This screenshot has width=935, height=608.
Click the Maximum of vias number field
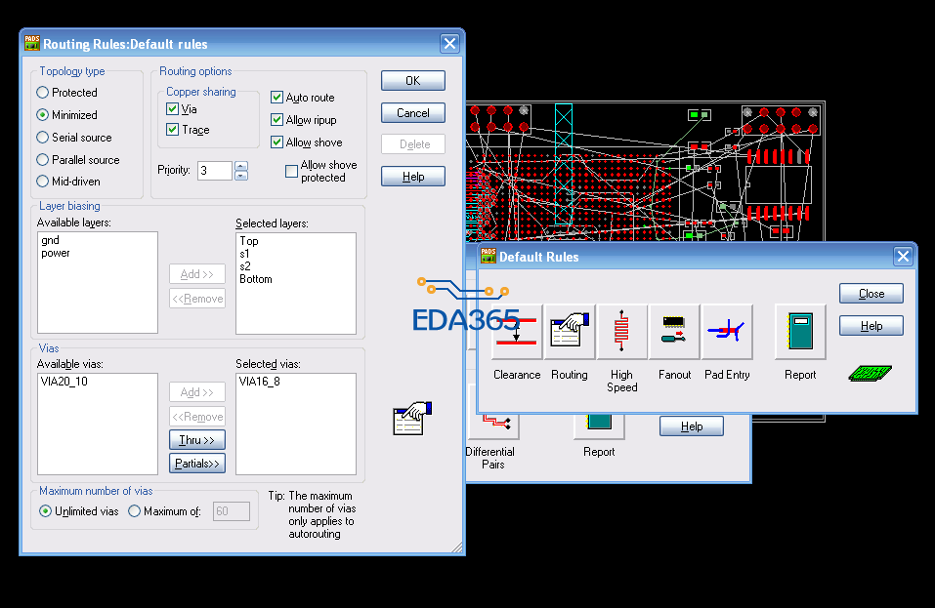pyautogui.click(x=232, y=511)
